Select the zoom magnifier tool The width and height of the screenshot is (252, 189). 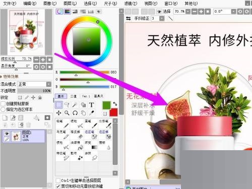[x=67, y=113]
